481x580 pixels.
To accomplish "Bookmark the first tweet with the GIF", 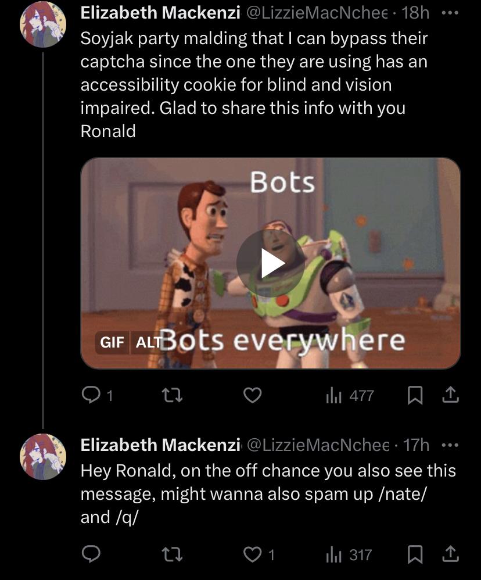I will [x=415, y=396].
